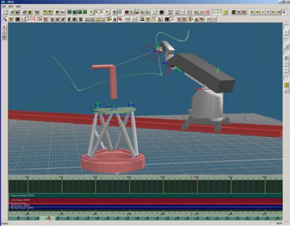Select the arrow pointer tool in second toolbar
The image size is (290, 226).
[x=5, y=19]
